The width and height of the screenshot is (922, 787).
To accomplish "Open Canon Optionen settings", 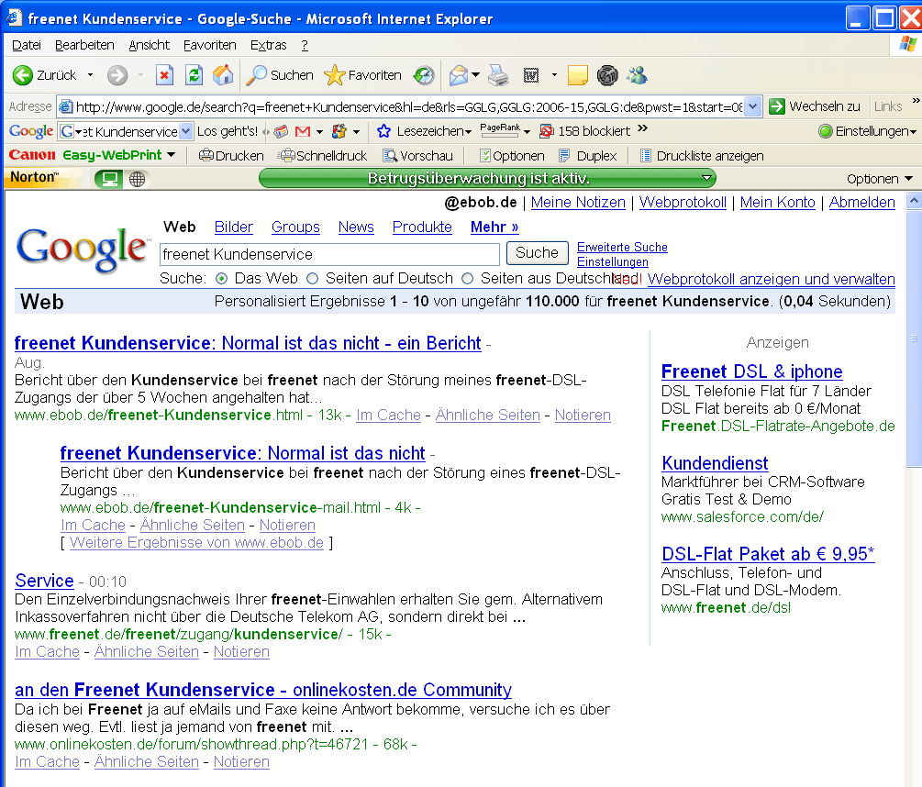I will (512, 156).
